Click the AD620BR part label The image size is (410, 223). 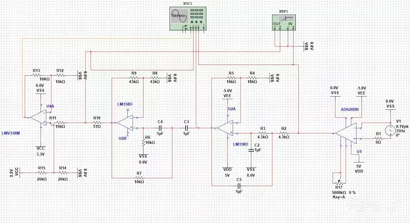tap(350, 109)
